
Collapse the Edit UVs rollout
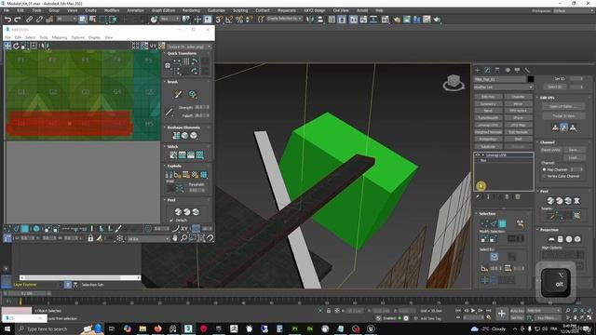tap(538, 98)
